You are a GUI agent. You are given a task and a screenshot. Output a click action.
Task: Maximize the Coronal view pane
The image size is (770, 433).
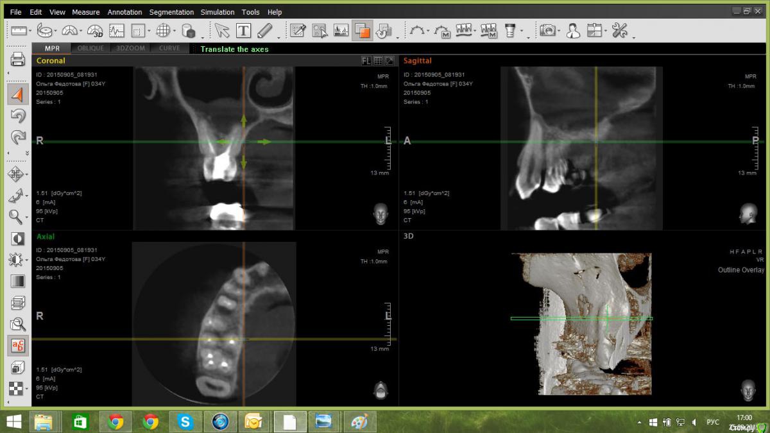[x=389, y=61]
